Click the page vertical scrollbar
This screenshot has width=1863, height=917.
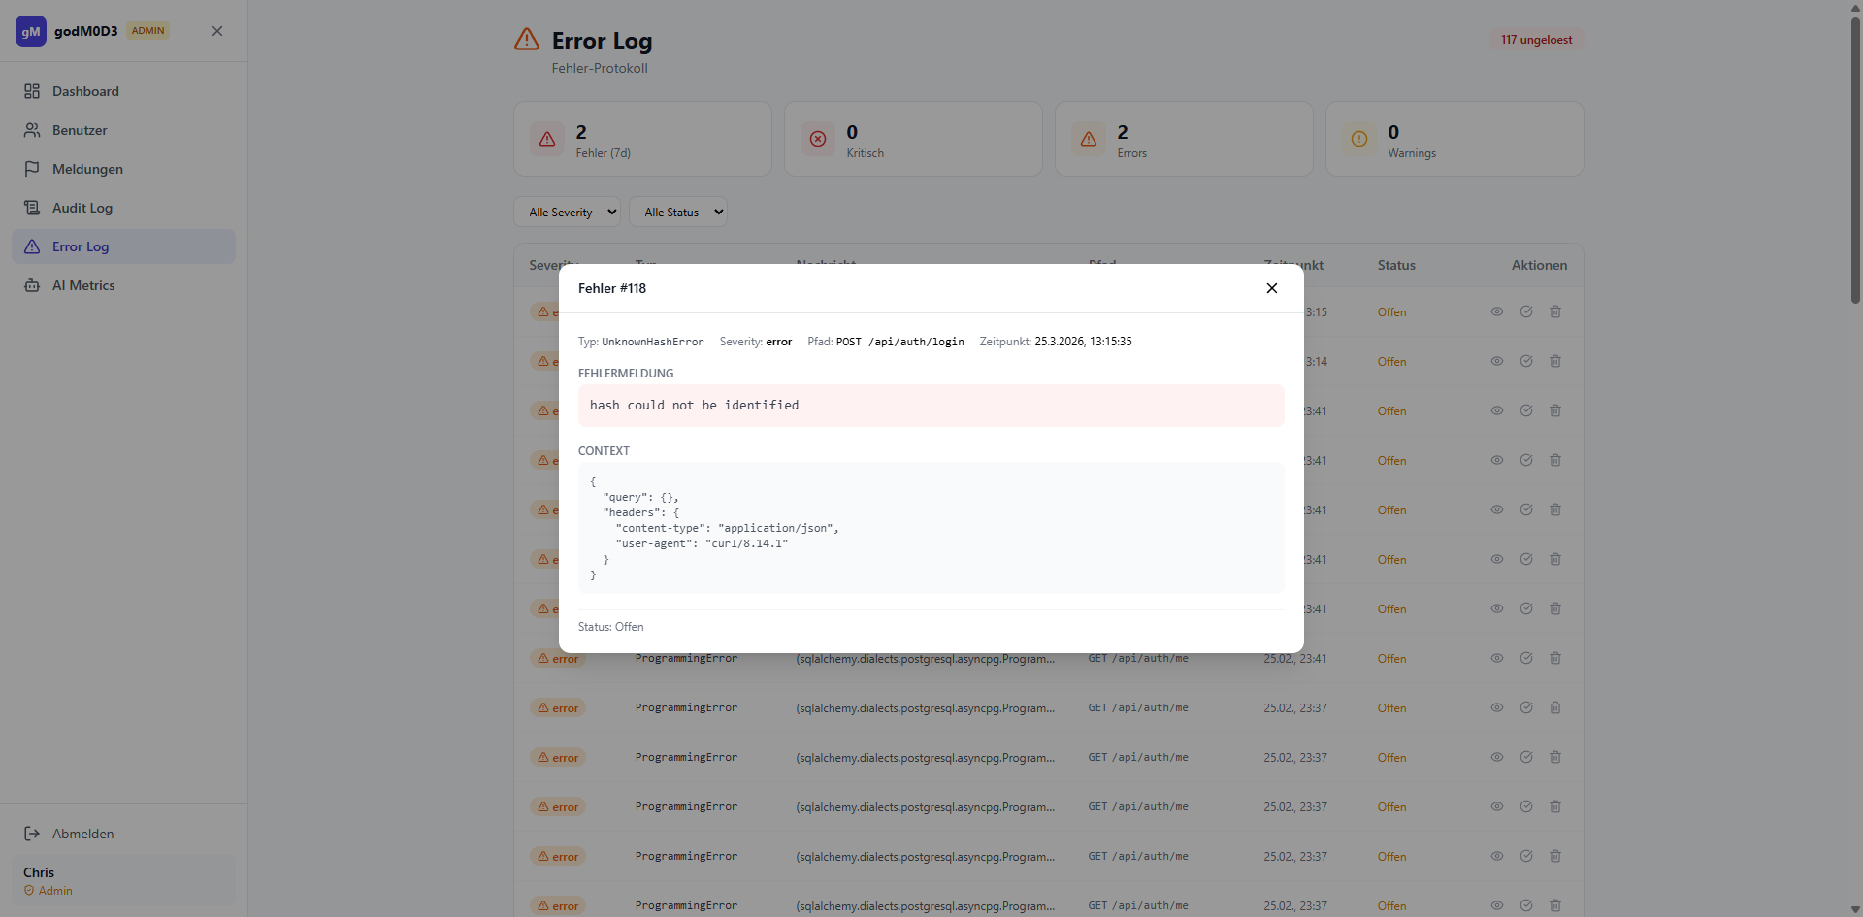tap(1855, 155)
